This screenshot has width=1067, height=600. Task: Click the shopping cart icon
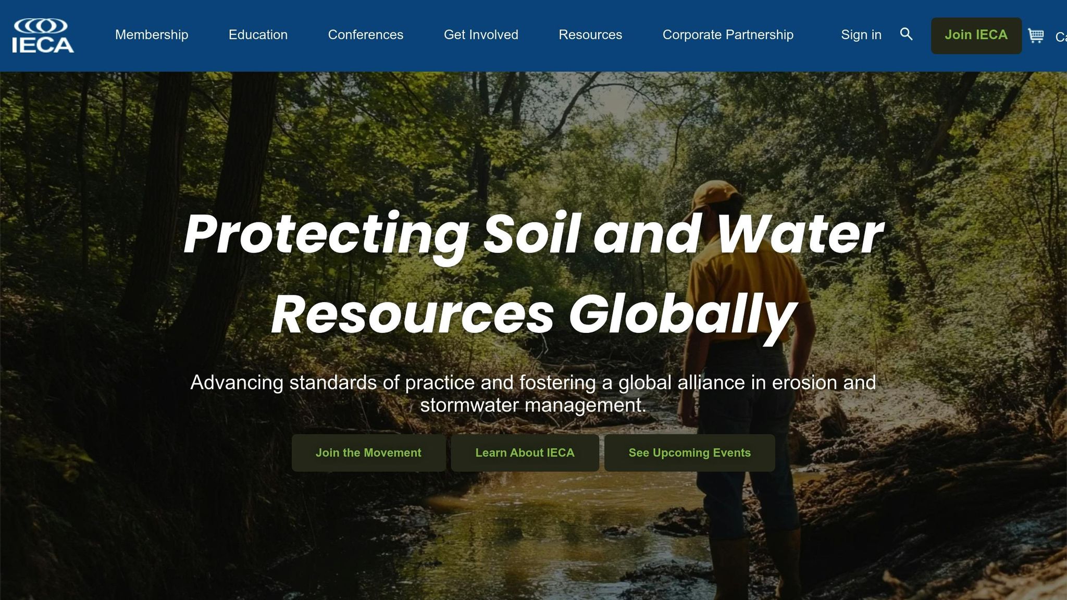pos(1035,35)
